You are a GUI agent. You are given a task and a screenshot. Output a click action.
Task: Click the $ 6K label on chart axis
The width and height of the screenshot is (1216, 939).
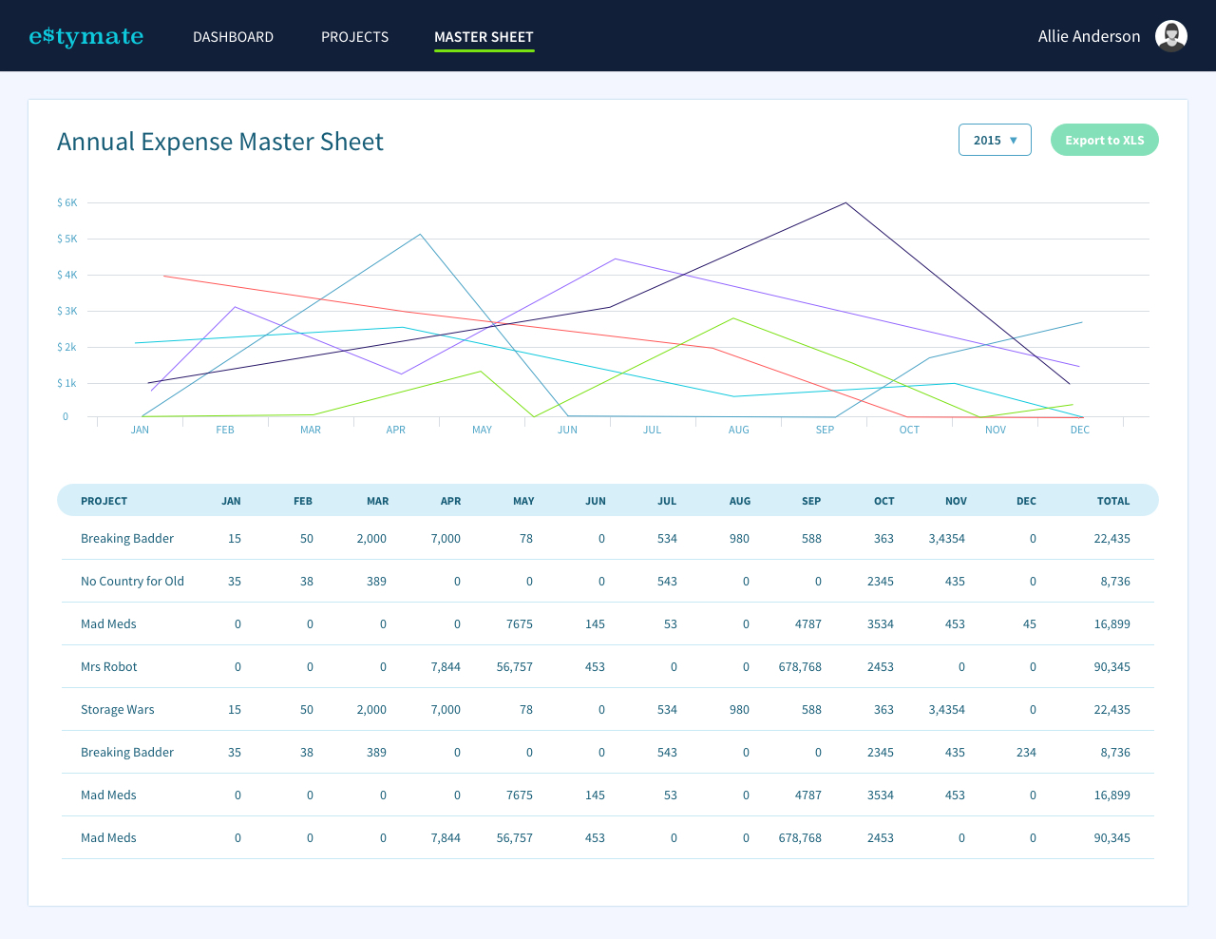[x=66, y=202]
